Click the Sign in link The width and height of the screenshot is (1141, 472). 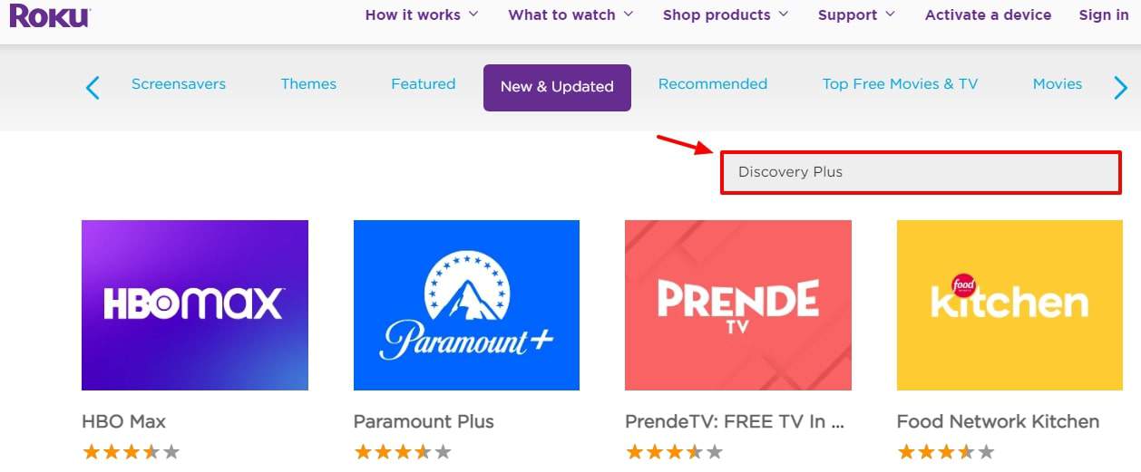pyautogui.click(x=1104, y=14)
